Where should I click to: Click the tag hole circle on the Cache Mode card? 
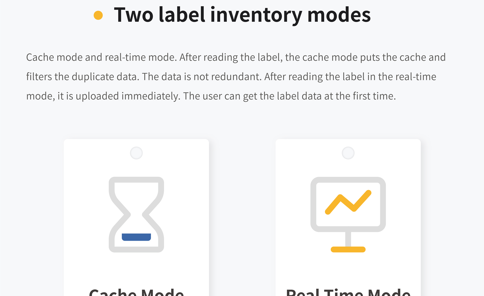[x=136, y=153]
